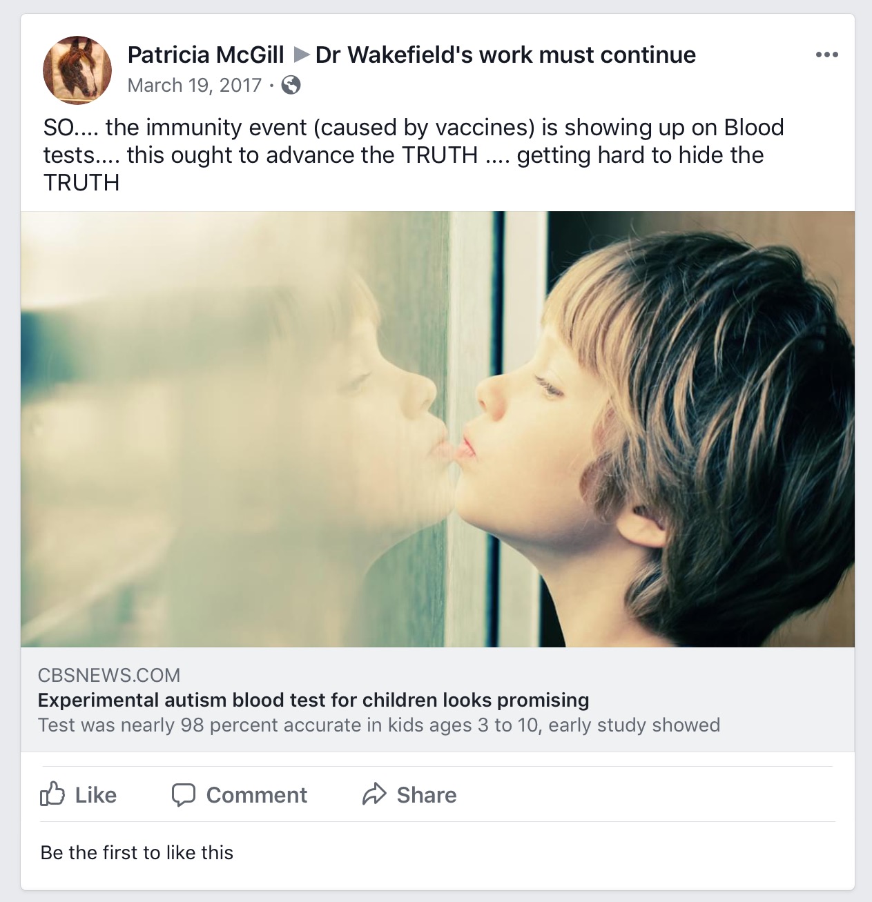Click the "Be the first to like this" text
This screenshot has height=902, width=872.
[137, 852]
